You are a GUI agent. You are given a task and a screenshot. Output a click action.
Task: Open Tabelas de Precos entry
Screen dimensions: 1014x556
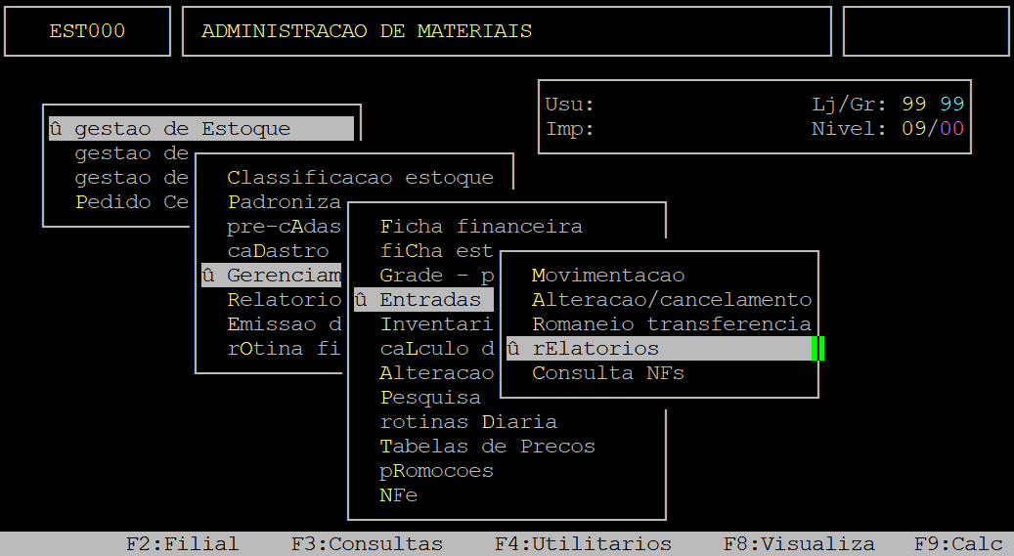(x=487, y=447)
